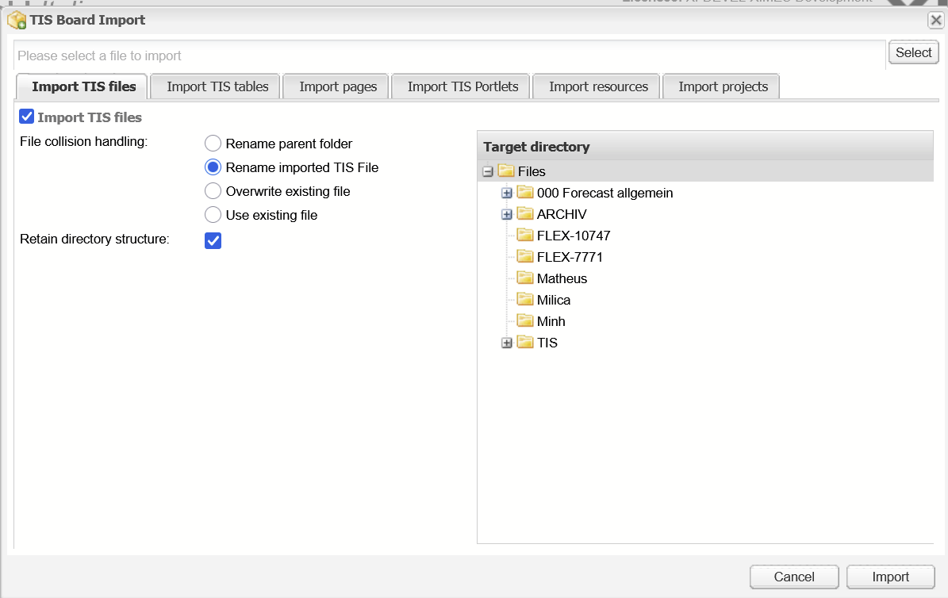
Task: Select the 'TIS' folder label
Action: tap(547, 343)
